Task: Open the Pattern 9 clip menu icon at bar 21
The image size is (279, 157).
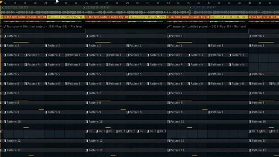Action: pyautogui.click(x=46, y=113)
